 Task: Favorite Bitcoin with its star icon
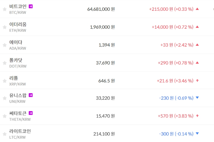click(x=4, y=9)
